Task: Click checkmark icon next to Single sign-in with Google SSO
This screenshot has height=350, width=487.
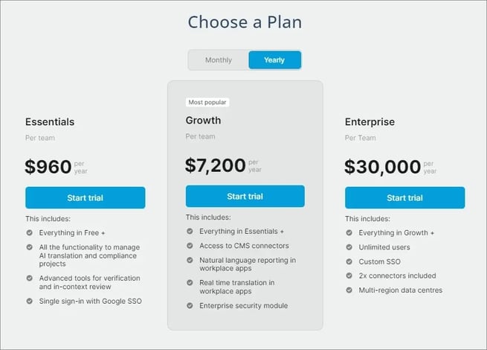Action: (x=30, y=301)
